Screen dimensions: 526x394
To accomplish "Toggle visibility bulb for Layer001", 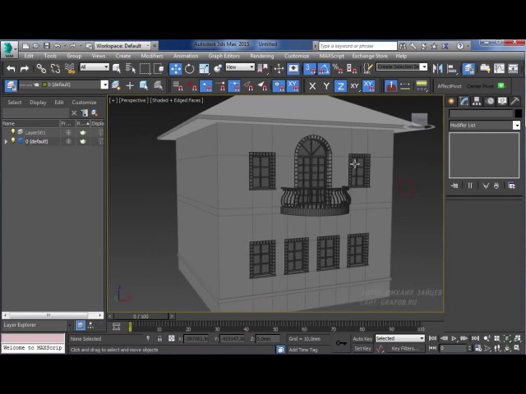I will [x=13, y=132].
